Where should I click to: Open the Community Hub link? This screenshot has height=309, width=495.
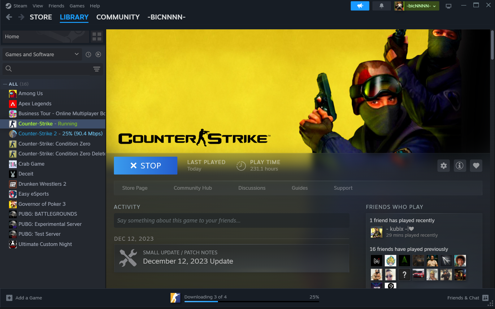193,188
